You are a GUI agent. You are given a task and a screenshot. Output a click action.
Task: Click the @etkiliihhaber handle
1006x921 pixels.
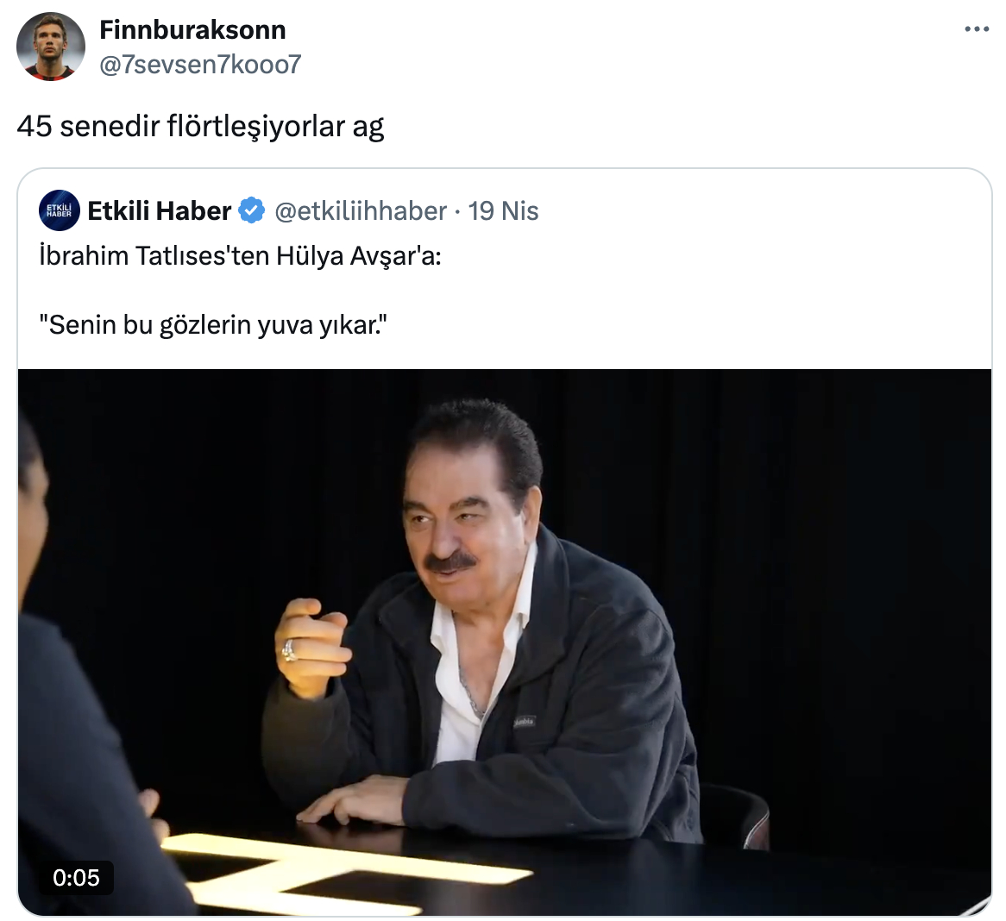click(x=361, y=211)
